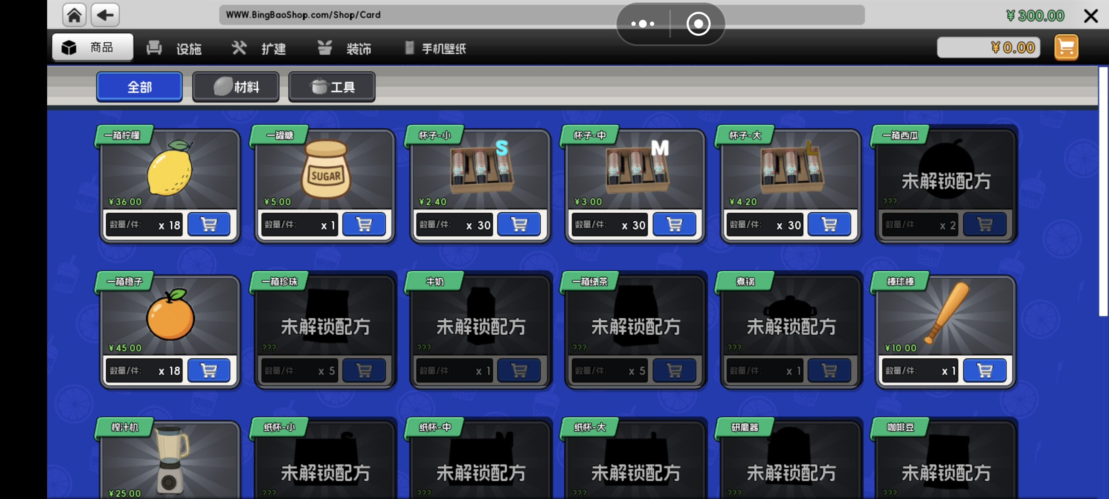Click locked 牛奶 cart button

click(519, 370)
